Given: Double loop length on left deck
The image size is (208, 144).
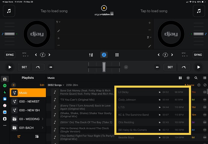Looking at the screenshot, I should 49,55.
